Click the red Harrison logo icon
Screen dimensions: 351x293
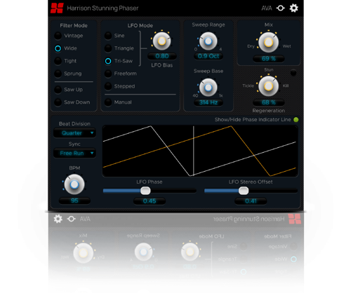click(x=57, y=8)
